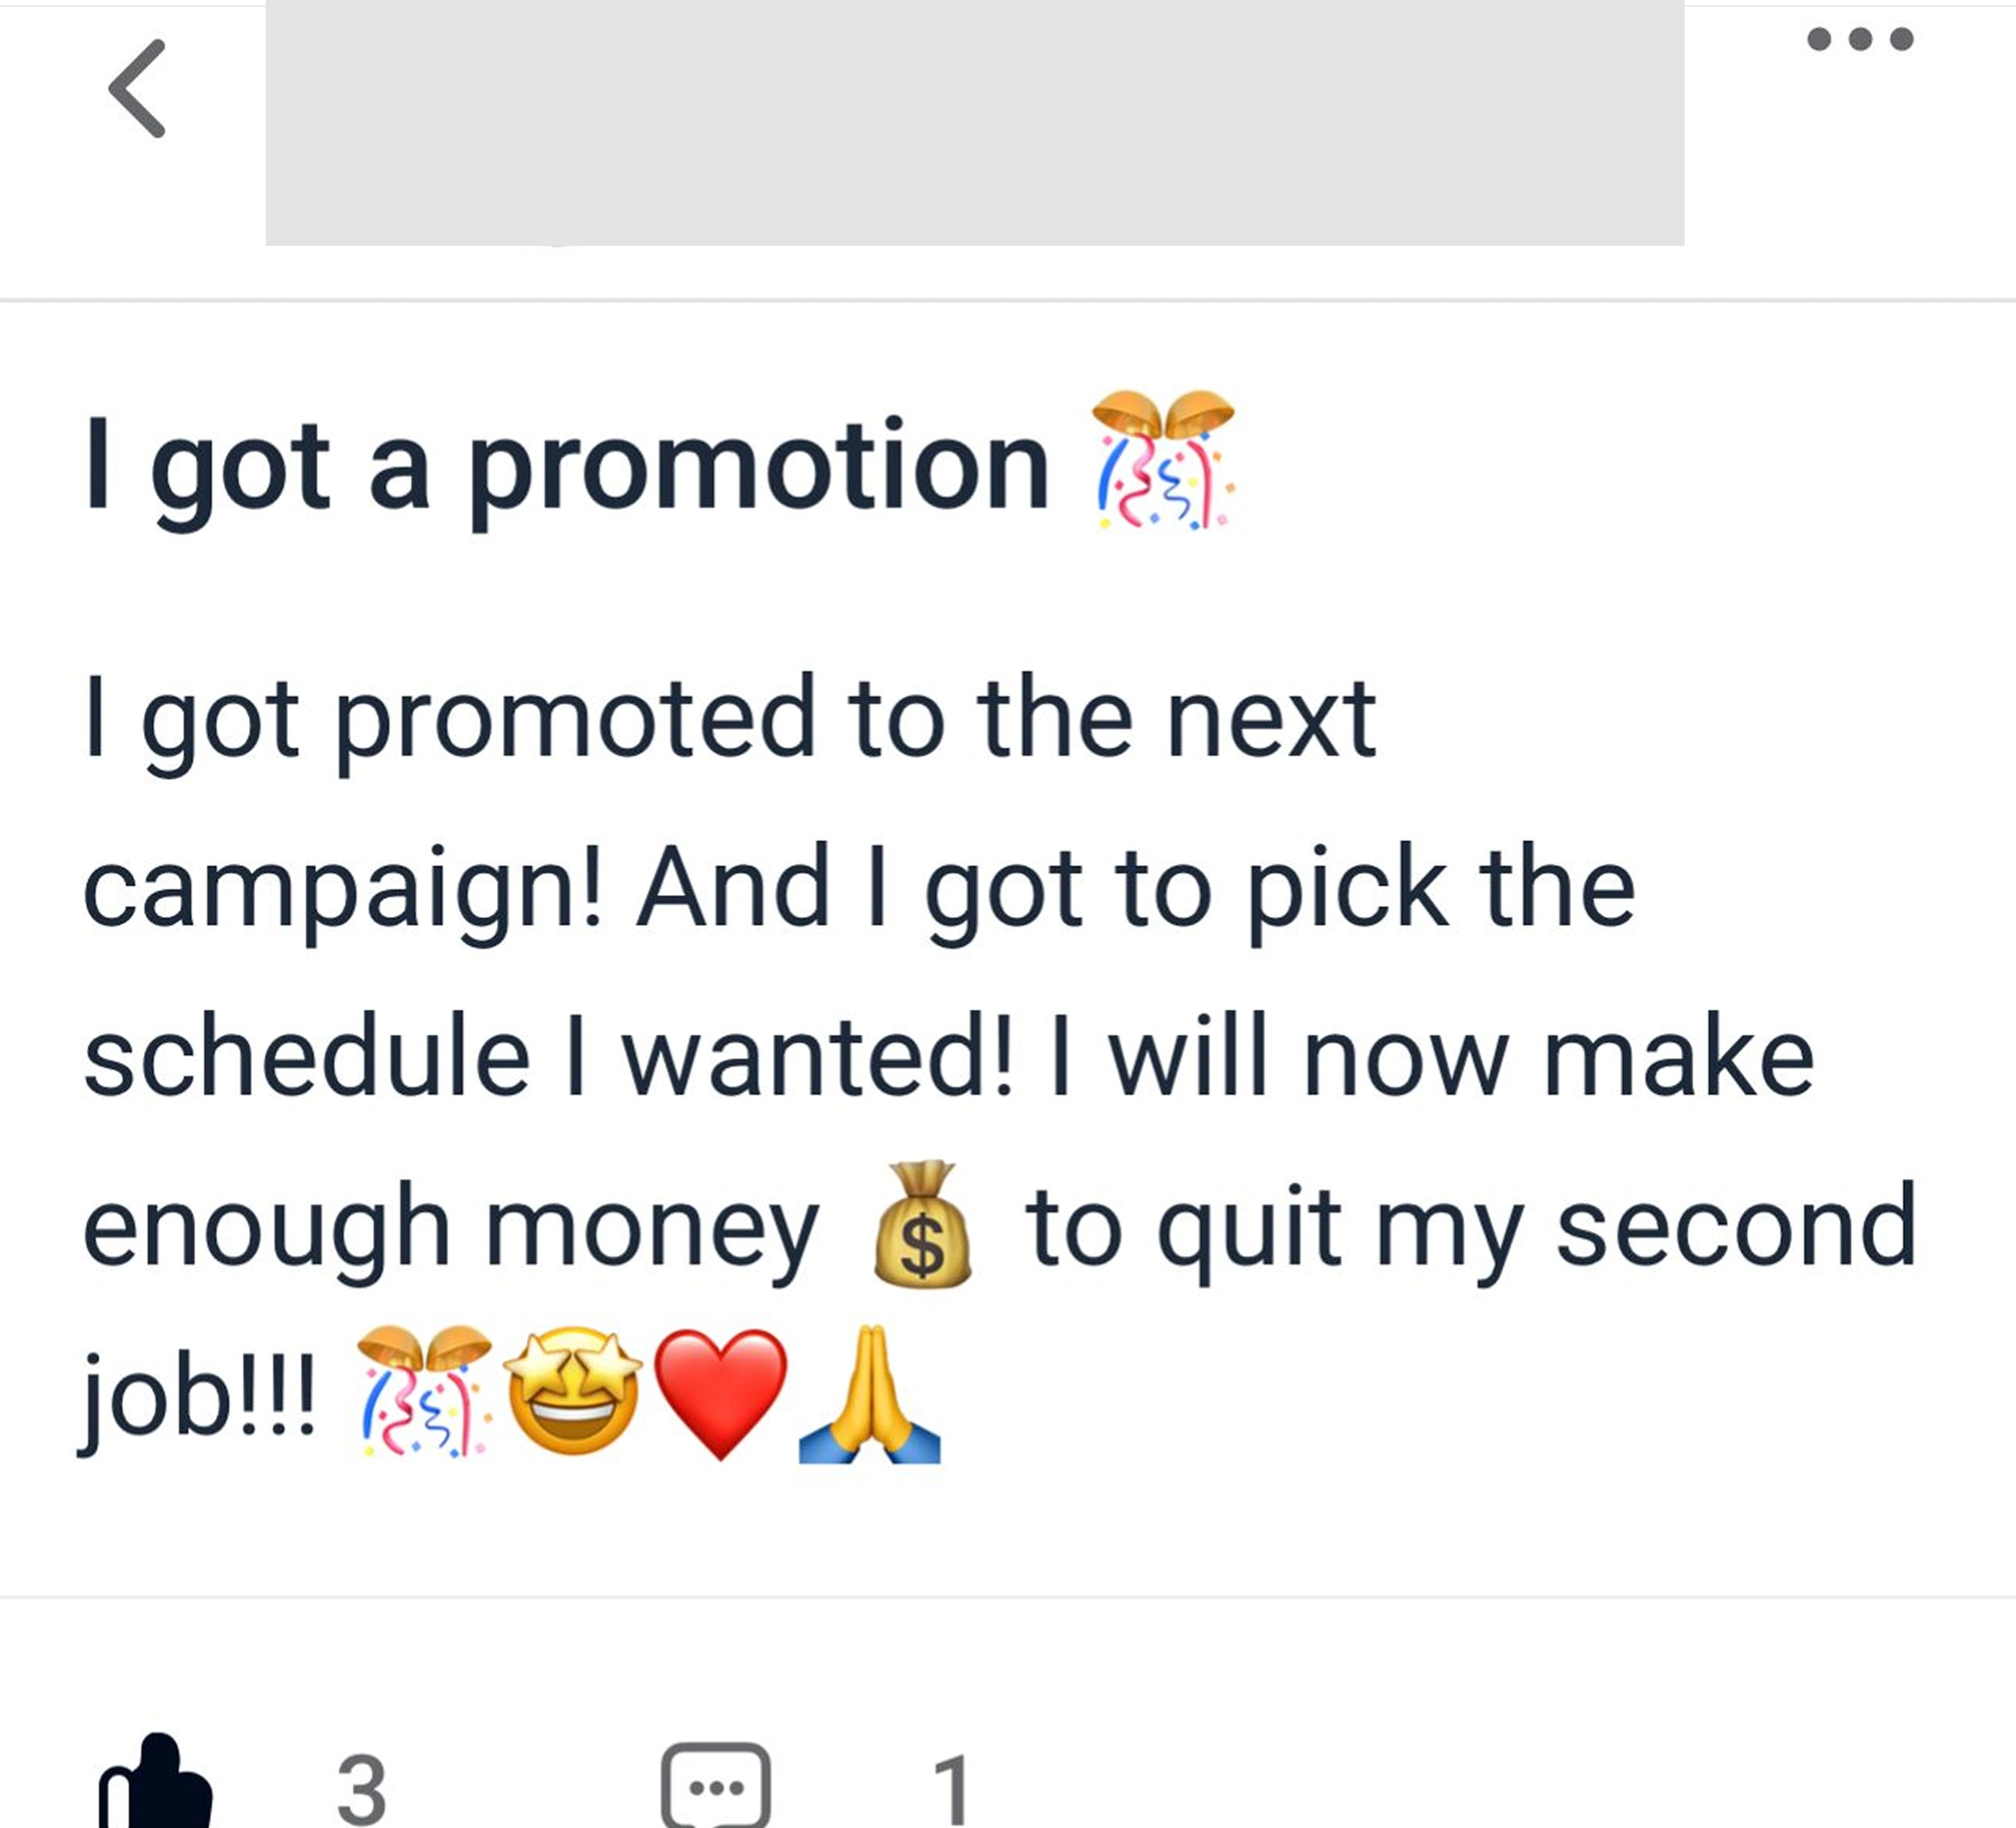
Task: Click the text "schedule I wanted!"
Action: pyautogui.click(x=548, y=1058)
